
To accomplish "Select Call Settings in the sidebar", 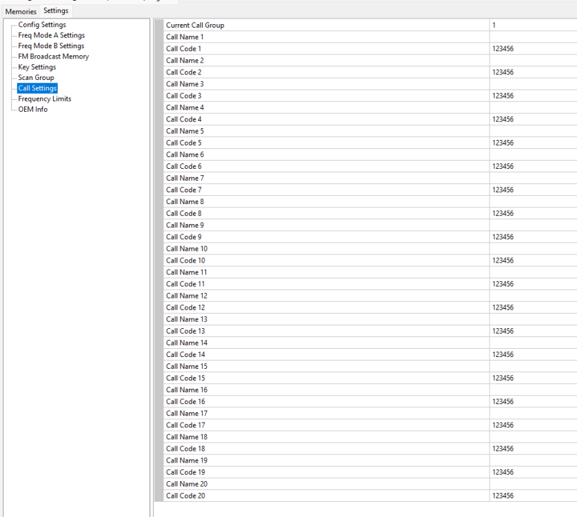I will coord(37,88).
